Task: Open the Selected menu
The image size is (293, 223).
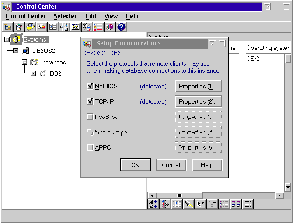Action: [66, 16]
